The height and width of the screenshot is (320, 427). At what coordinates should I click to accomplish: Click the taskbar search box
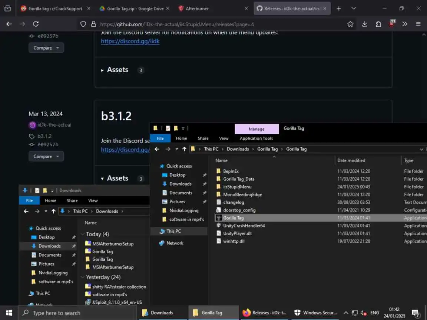point(77,313)
